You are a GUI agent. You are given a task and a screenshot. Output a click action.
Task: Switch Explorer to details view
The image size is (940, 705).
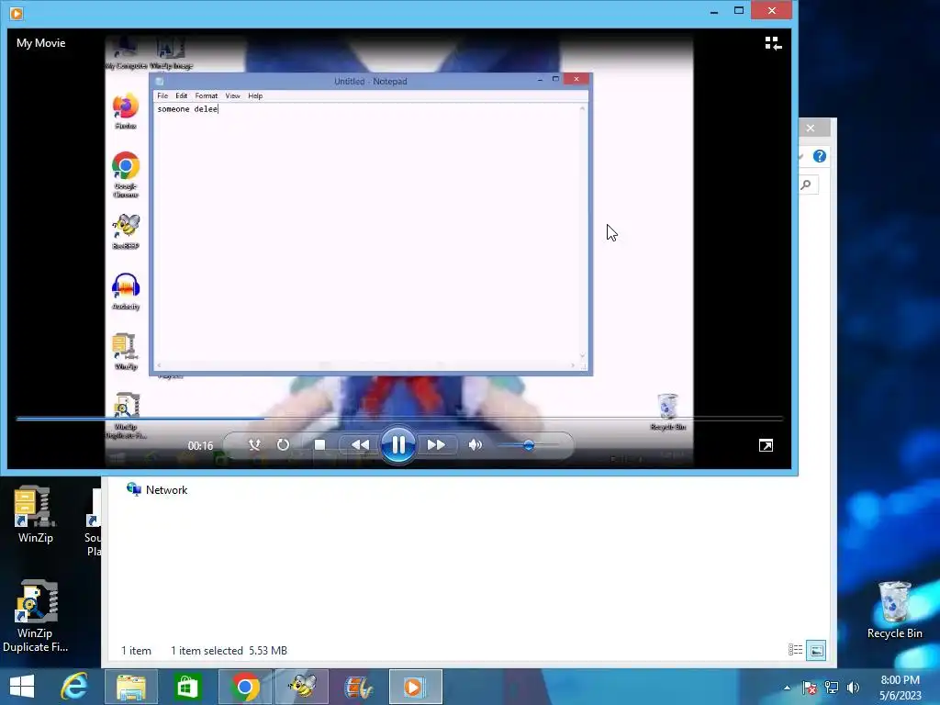click(795, 650)
